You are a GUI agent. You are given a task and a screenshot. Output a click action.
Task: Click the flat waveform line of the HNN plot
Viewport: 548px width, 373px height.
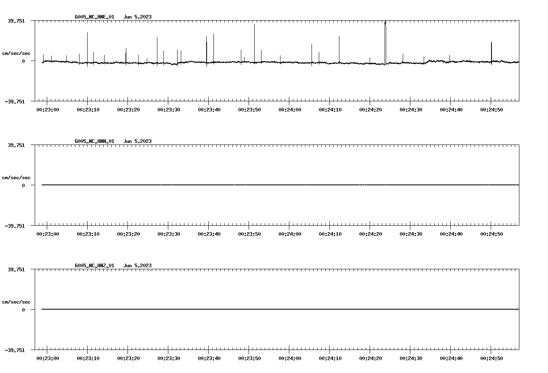pyautogui.click(x=242, y=185)
